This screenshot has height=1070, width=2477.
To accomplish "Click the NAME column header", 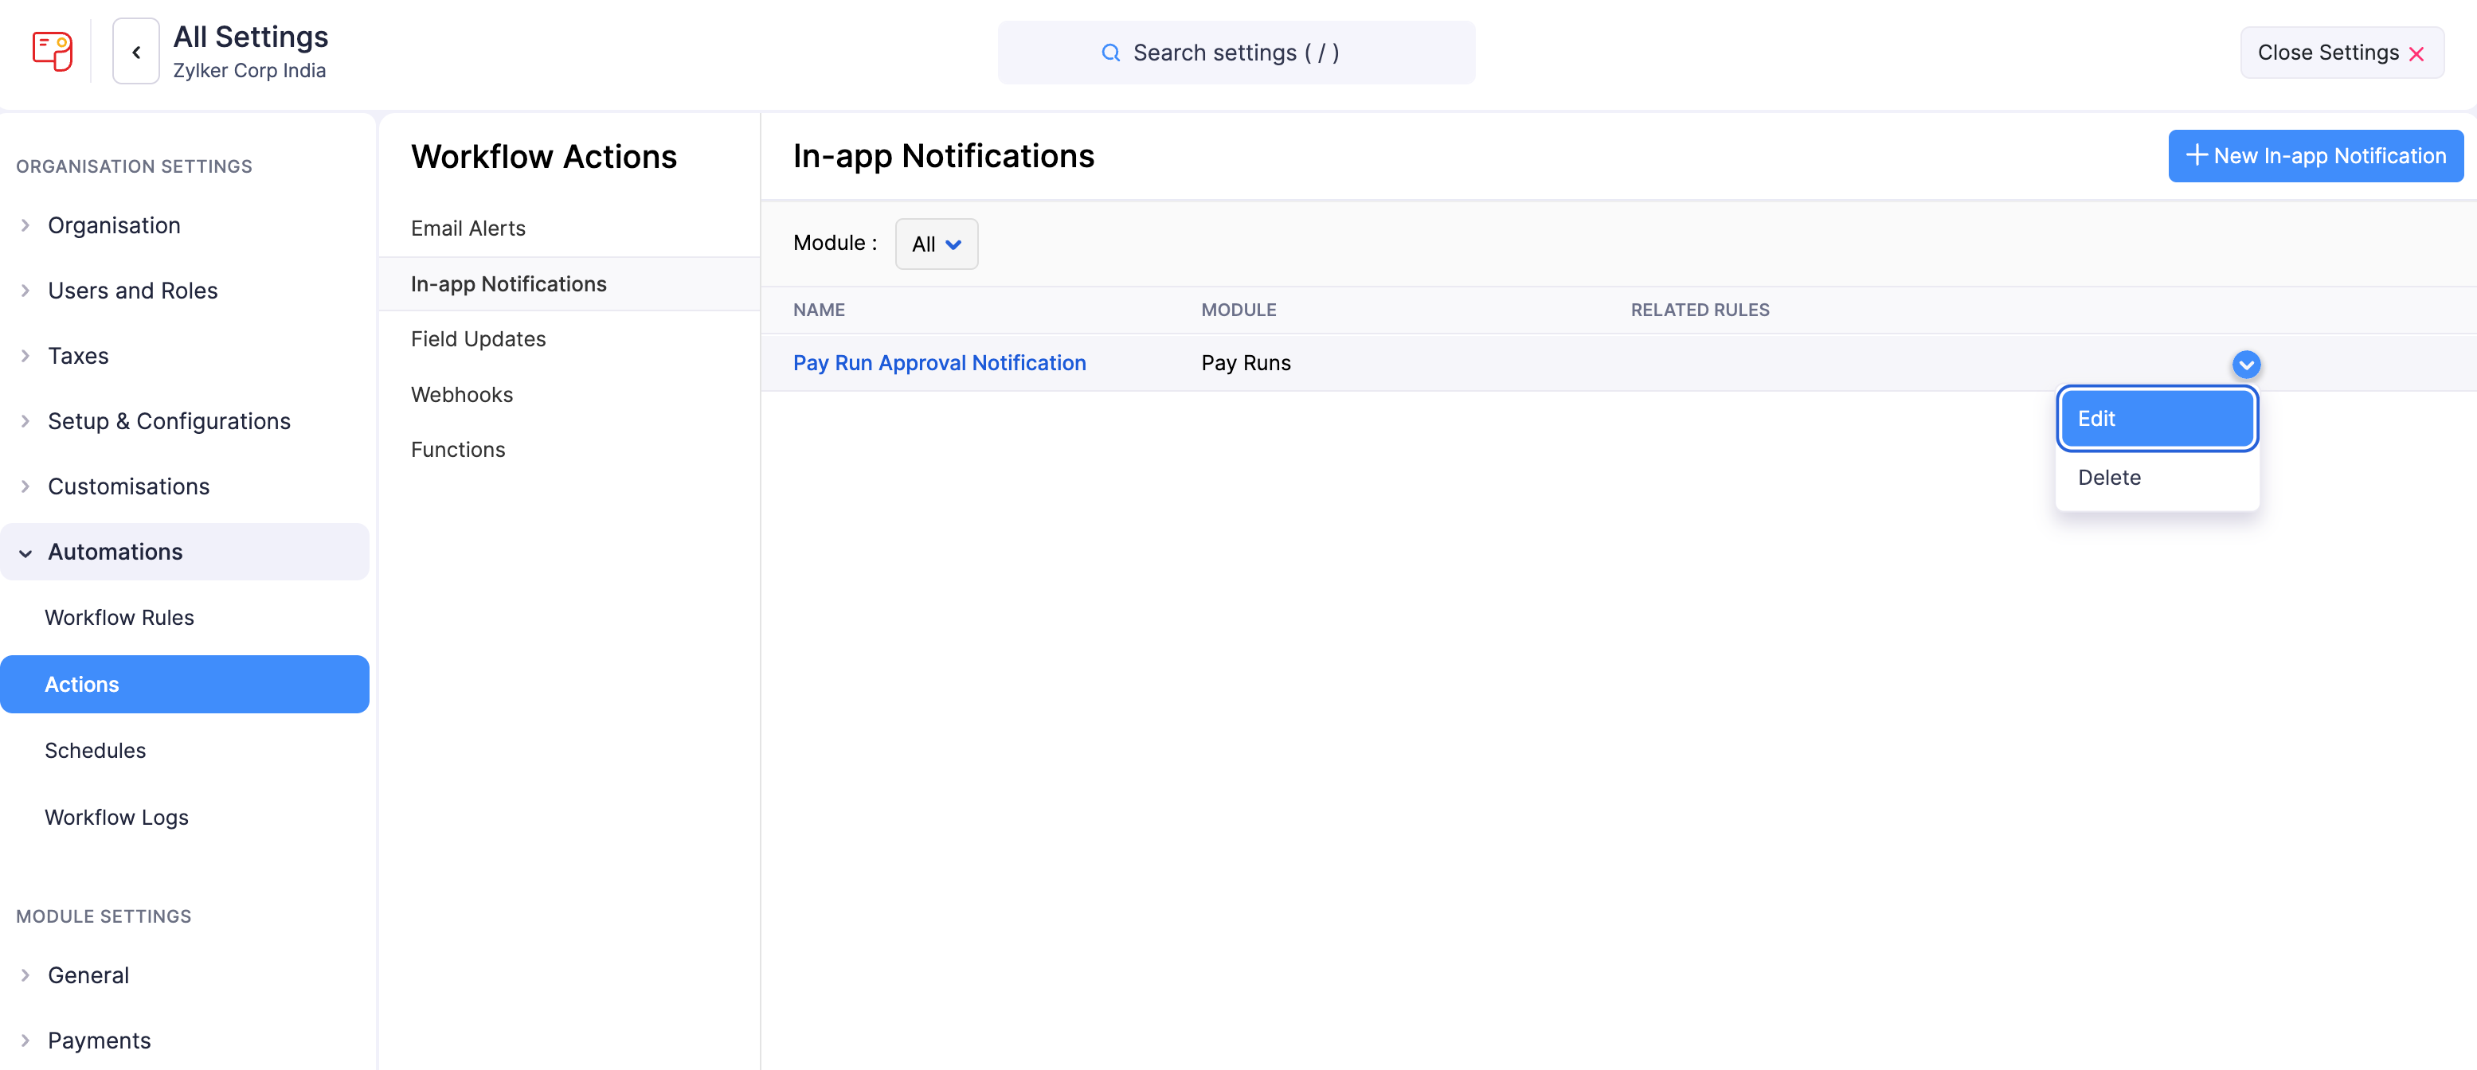I will pos(818,310).
